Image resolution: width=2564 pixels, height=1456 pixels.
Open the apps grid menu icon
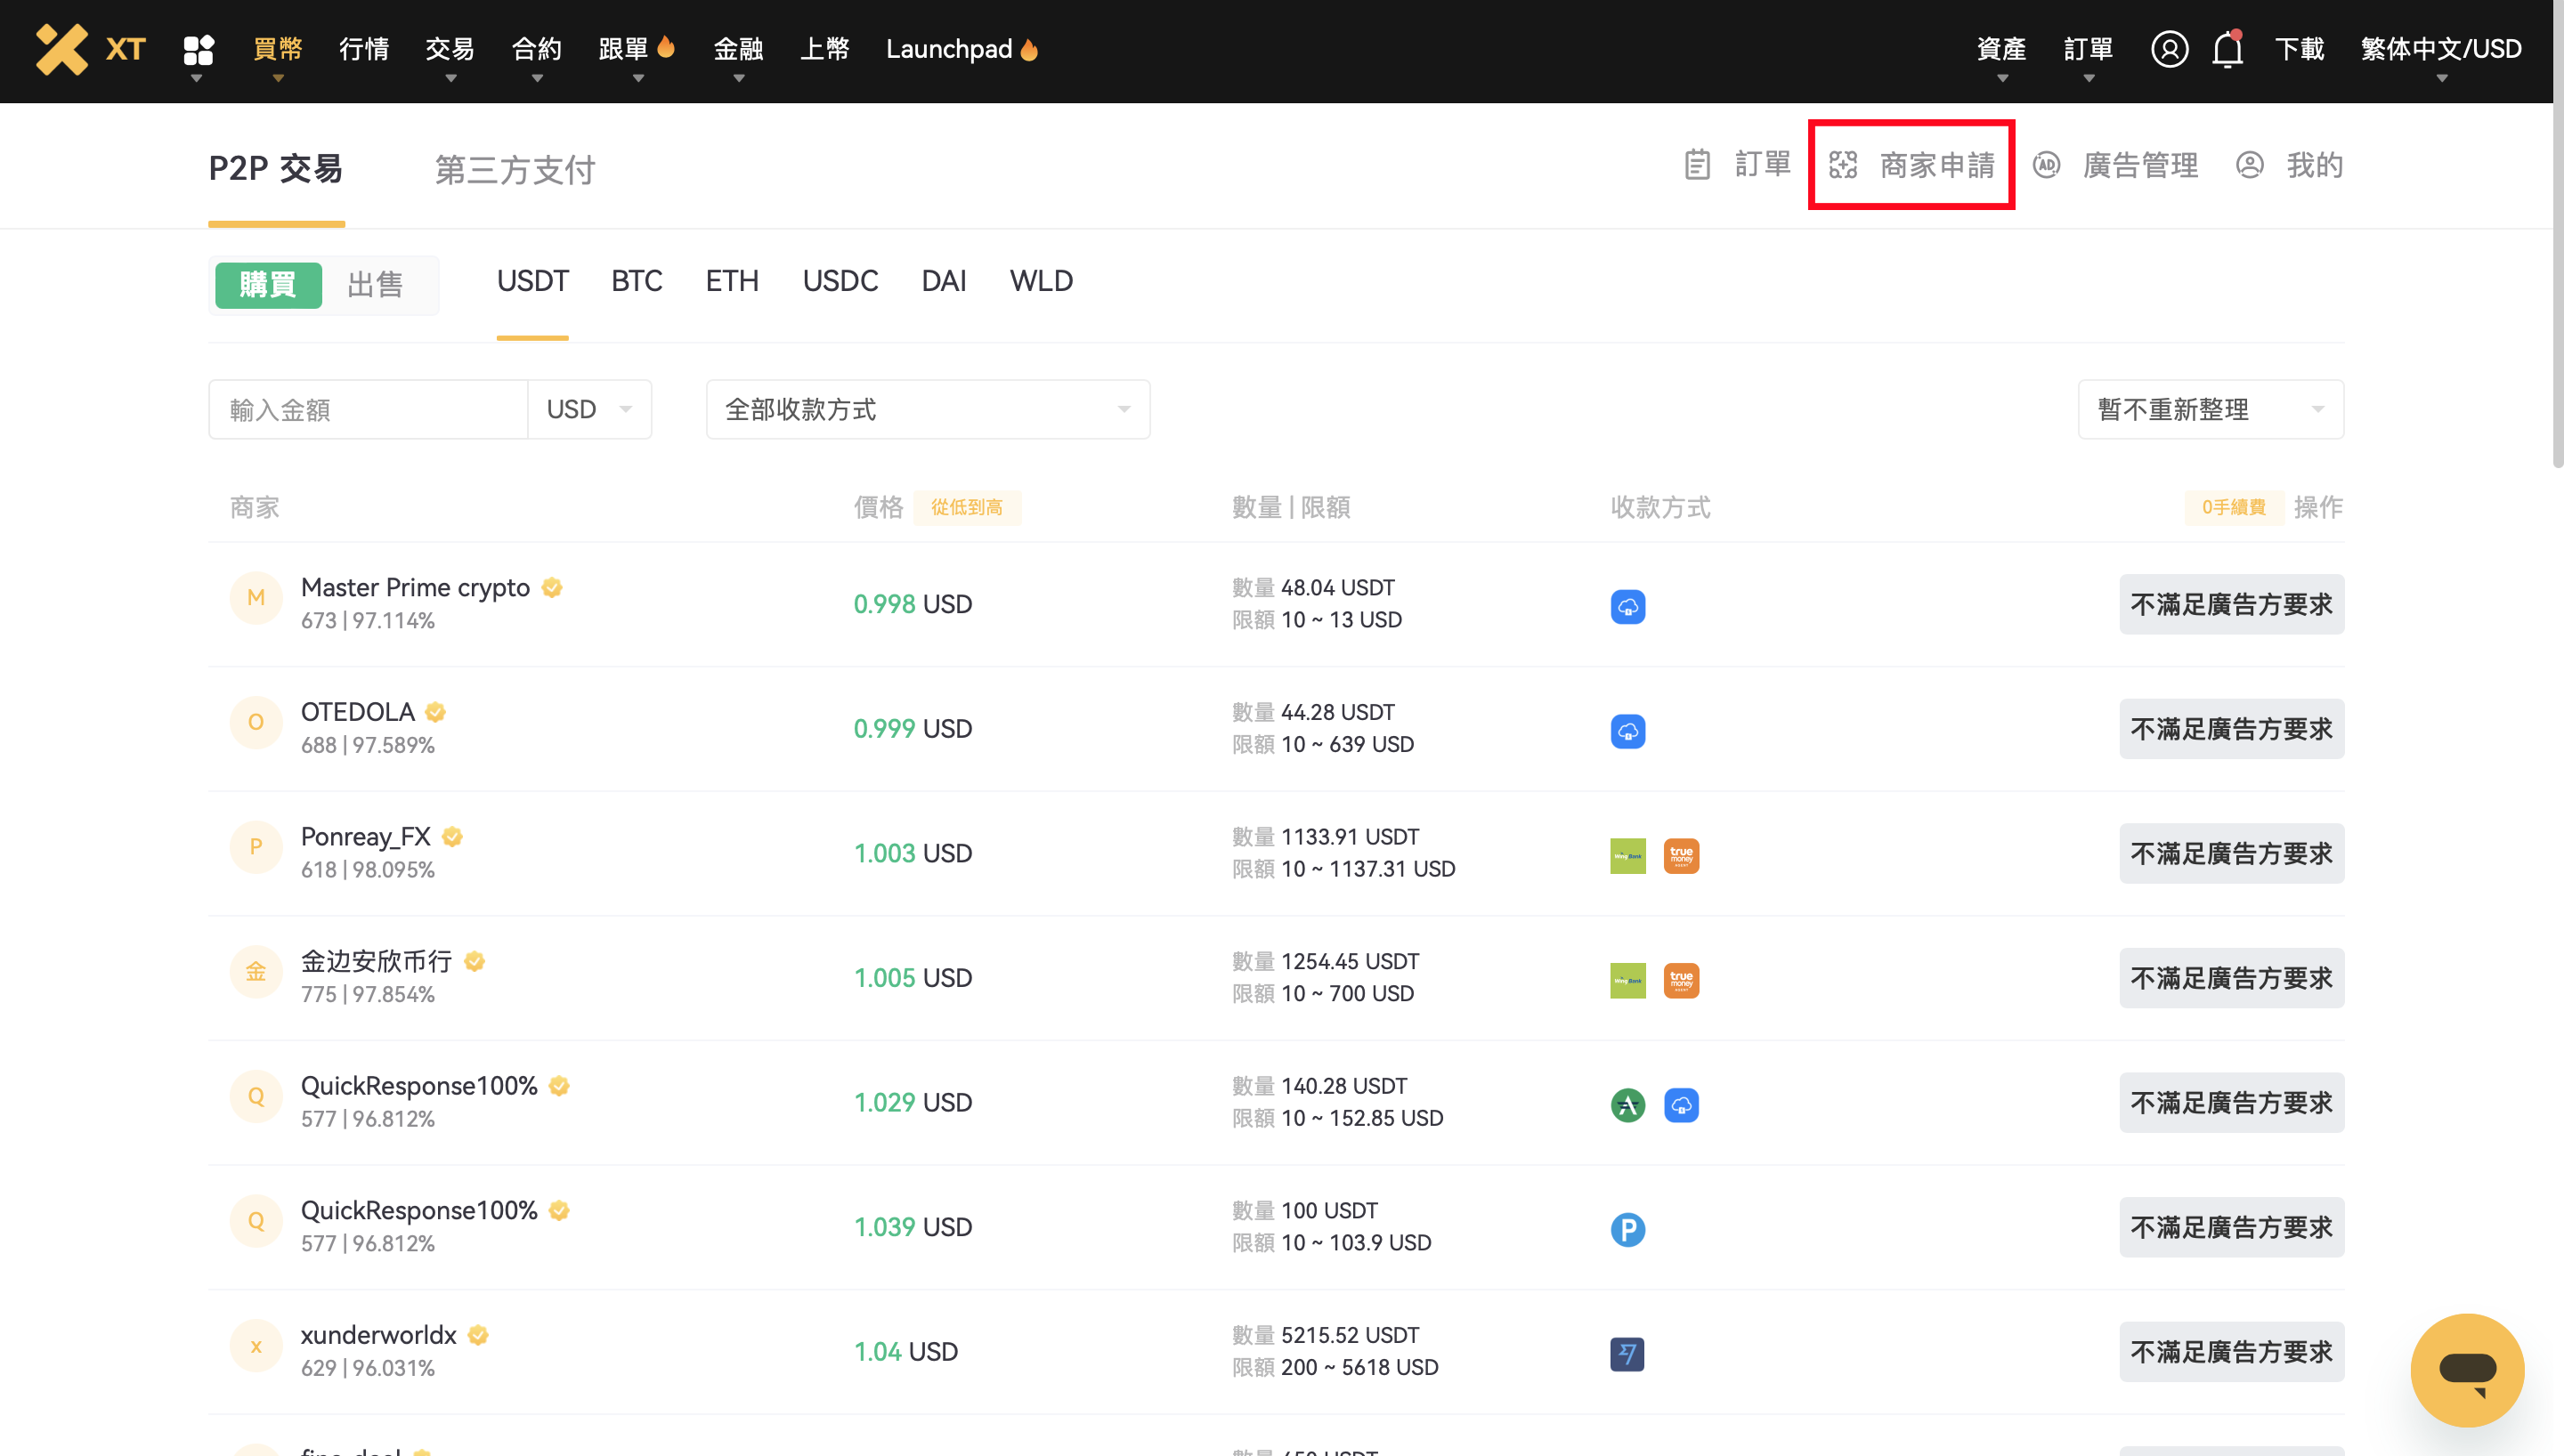pos(198,49)
